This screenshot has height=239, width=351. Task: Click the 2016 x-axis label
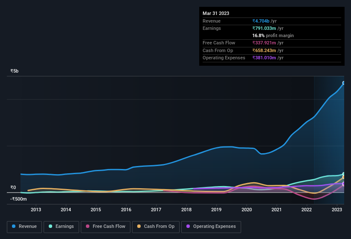pos(126,210)
